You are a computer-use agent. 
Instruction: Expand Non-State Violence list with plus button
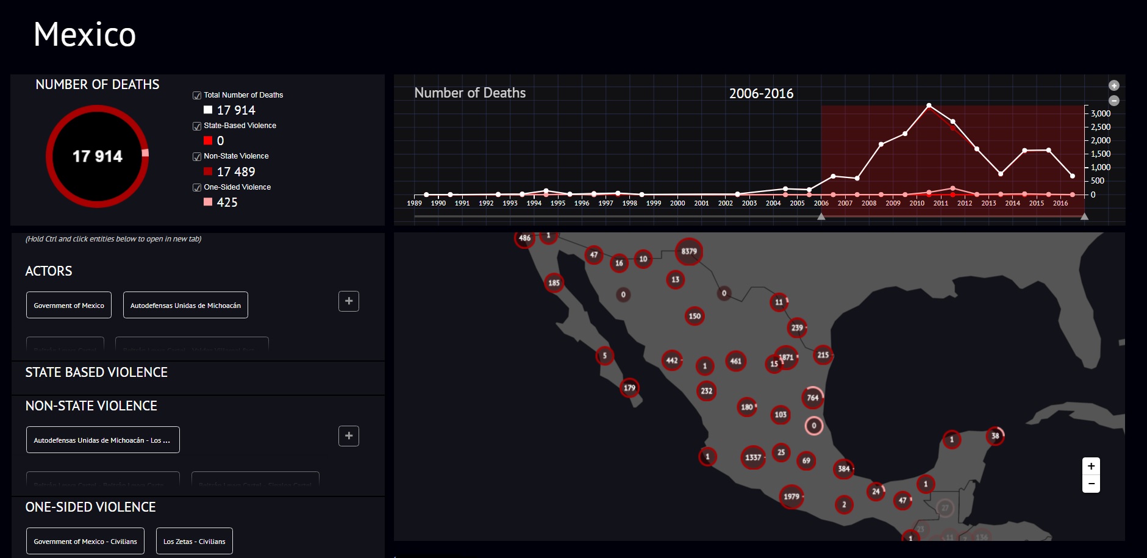coord(349,436)
